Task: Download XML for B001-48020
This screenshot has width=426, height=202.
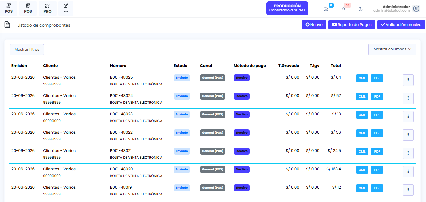Action: 362,170
